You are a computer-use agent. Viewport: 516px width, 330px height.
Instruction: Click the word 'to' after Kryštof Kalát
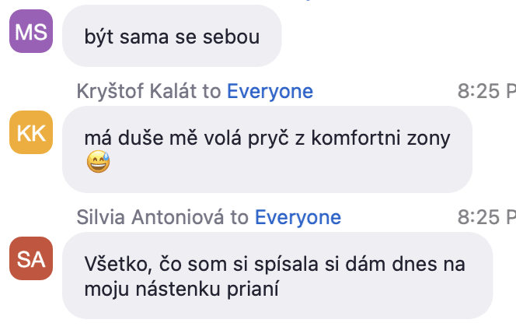tap(211, 91)
